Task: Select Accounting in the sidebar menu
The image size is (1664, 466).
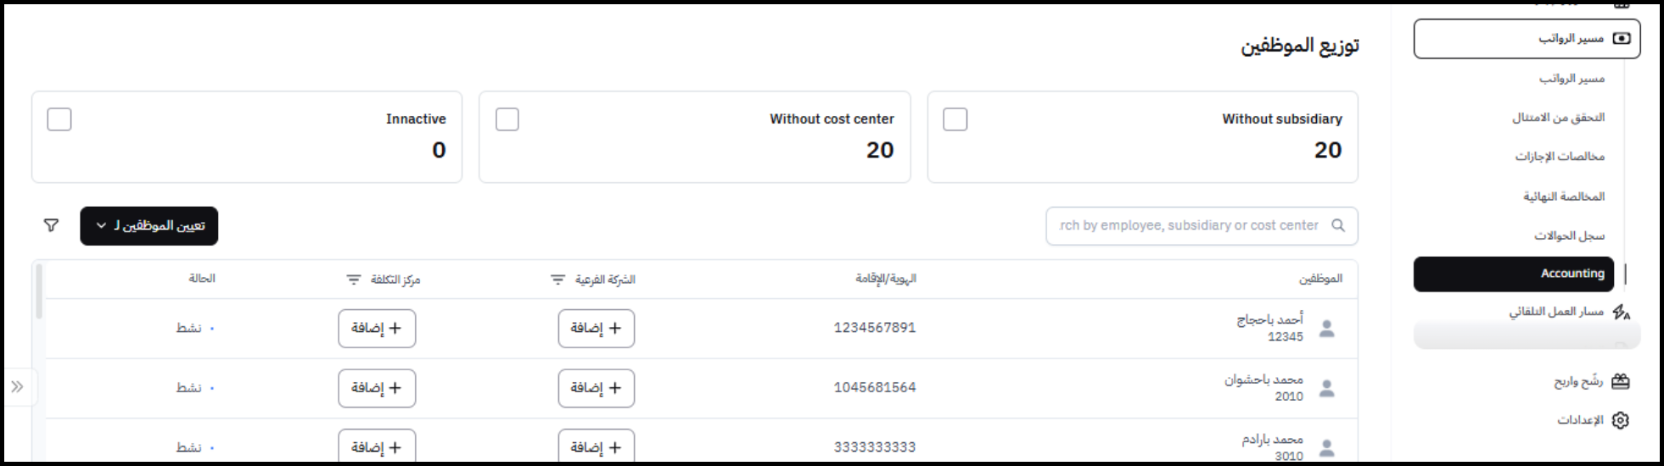Action: 1514,274
